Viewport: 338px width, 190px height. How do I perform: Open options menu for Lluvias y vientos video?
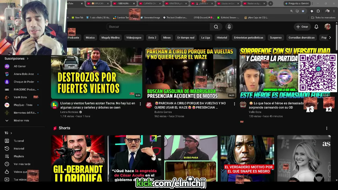coord(140,104)
